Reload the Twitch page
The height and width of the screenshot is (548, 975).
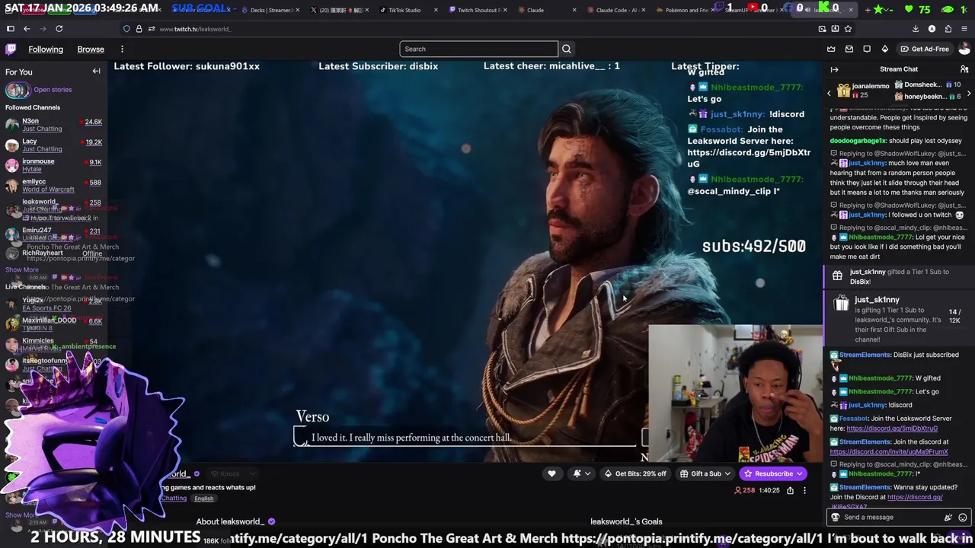click(x=59, y=29)
